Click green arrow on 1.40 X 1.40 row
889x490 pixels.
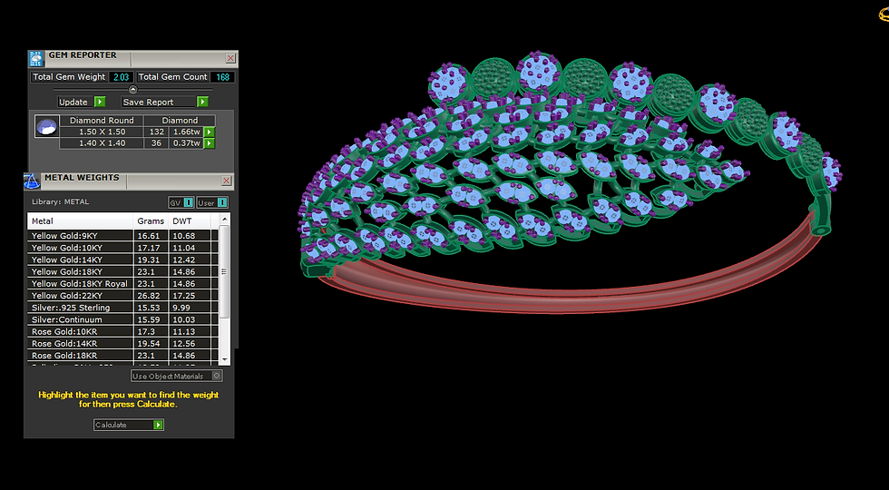coord(210,143)
